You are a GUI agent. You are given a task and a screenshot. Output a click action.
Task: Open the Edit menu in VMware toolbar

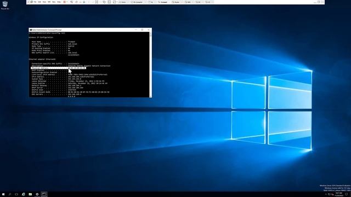coord(39,2)
